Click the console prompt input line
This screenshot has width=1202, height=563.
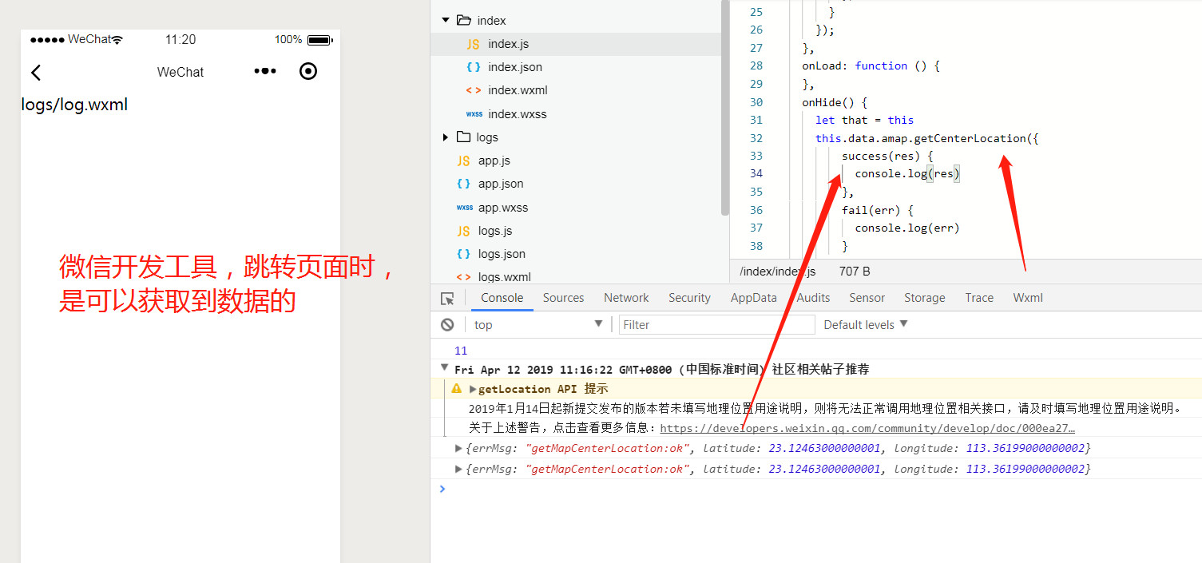click(816, 489)
